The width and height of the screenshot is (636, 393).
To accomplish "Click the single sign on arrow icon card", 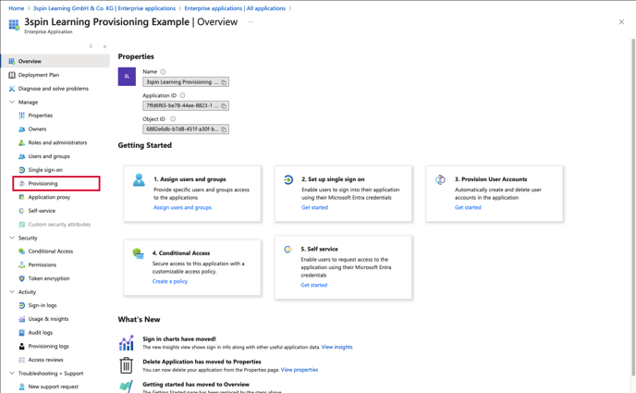I will pos(288,179).
